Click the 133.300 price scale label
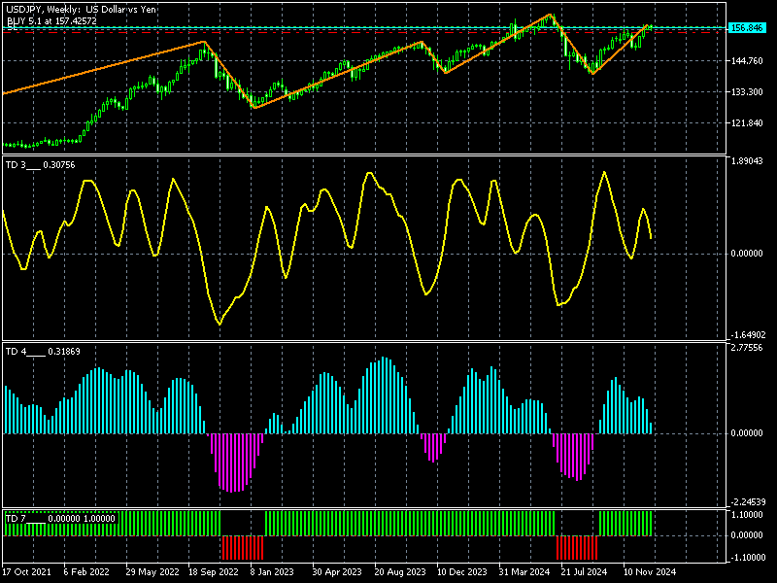Viewport: 777px width, 583px height. (x=747, y=91)
